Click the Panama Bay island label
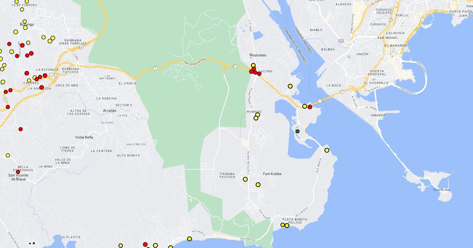473x248 pixels. click(x=441, y=190)
